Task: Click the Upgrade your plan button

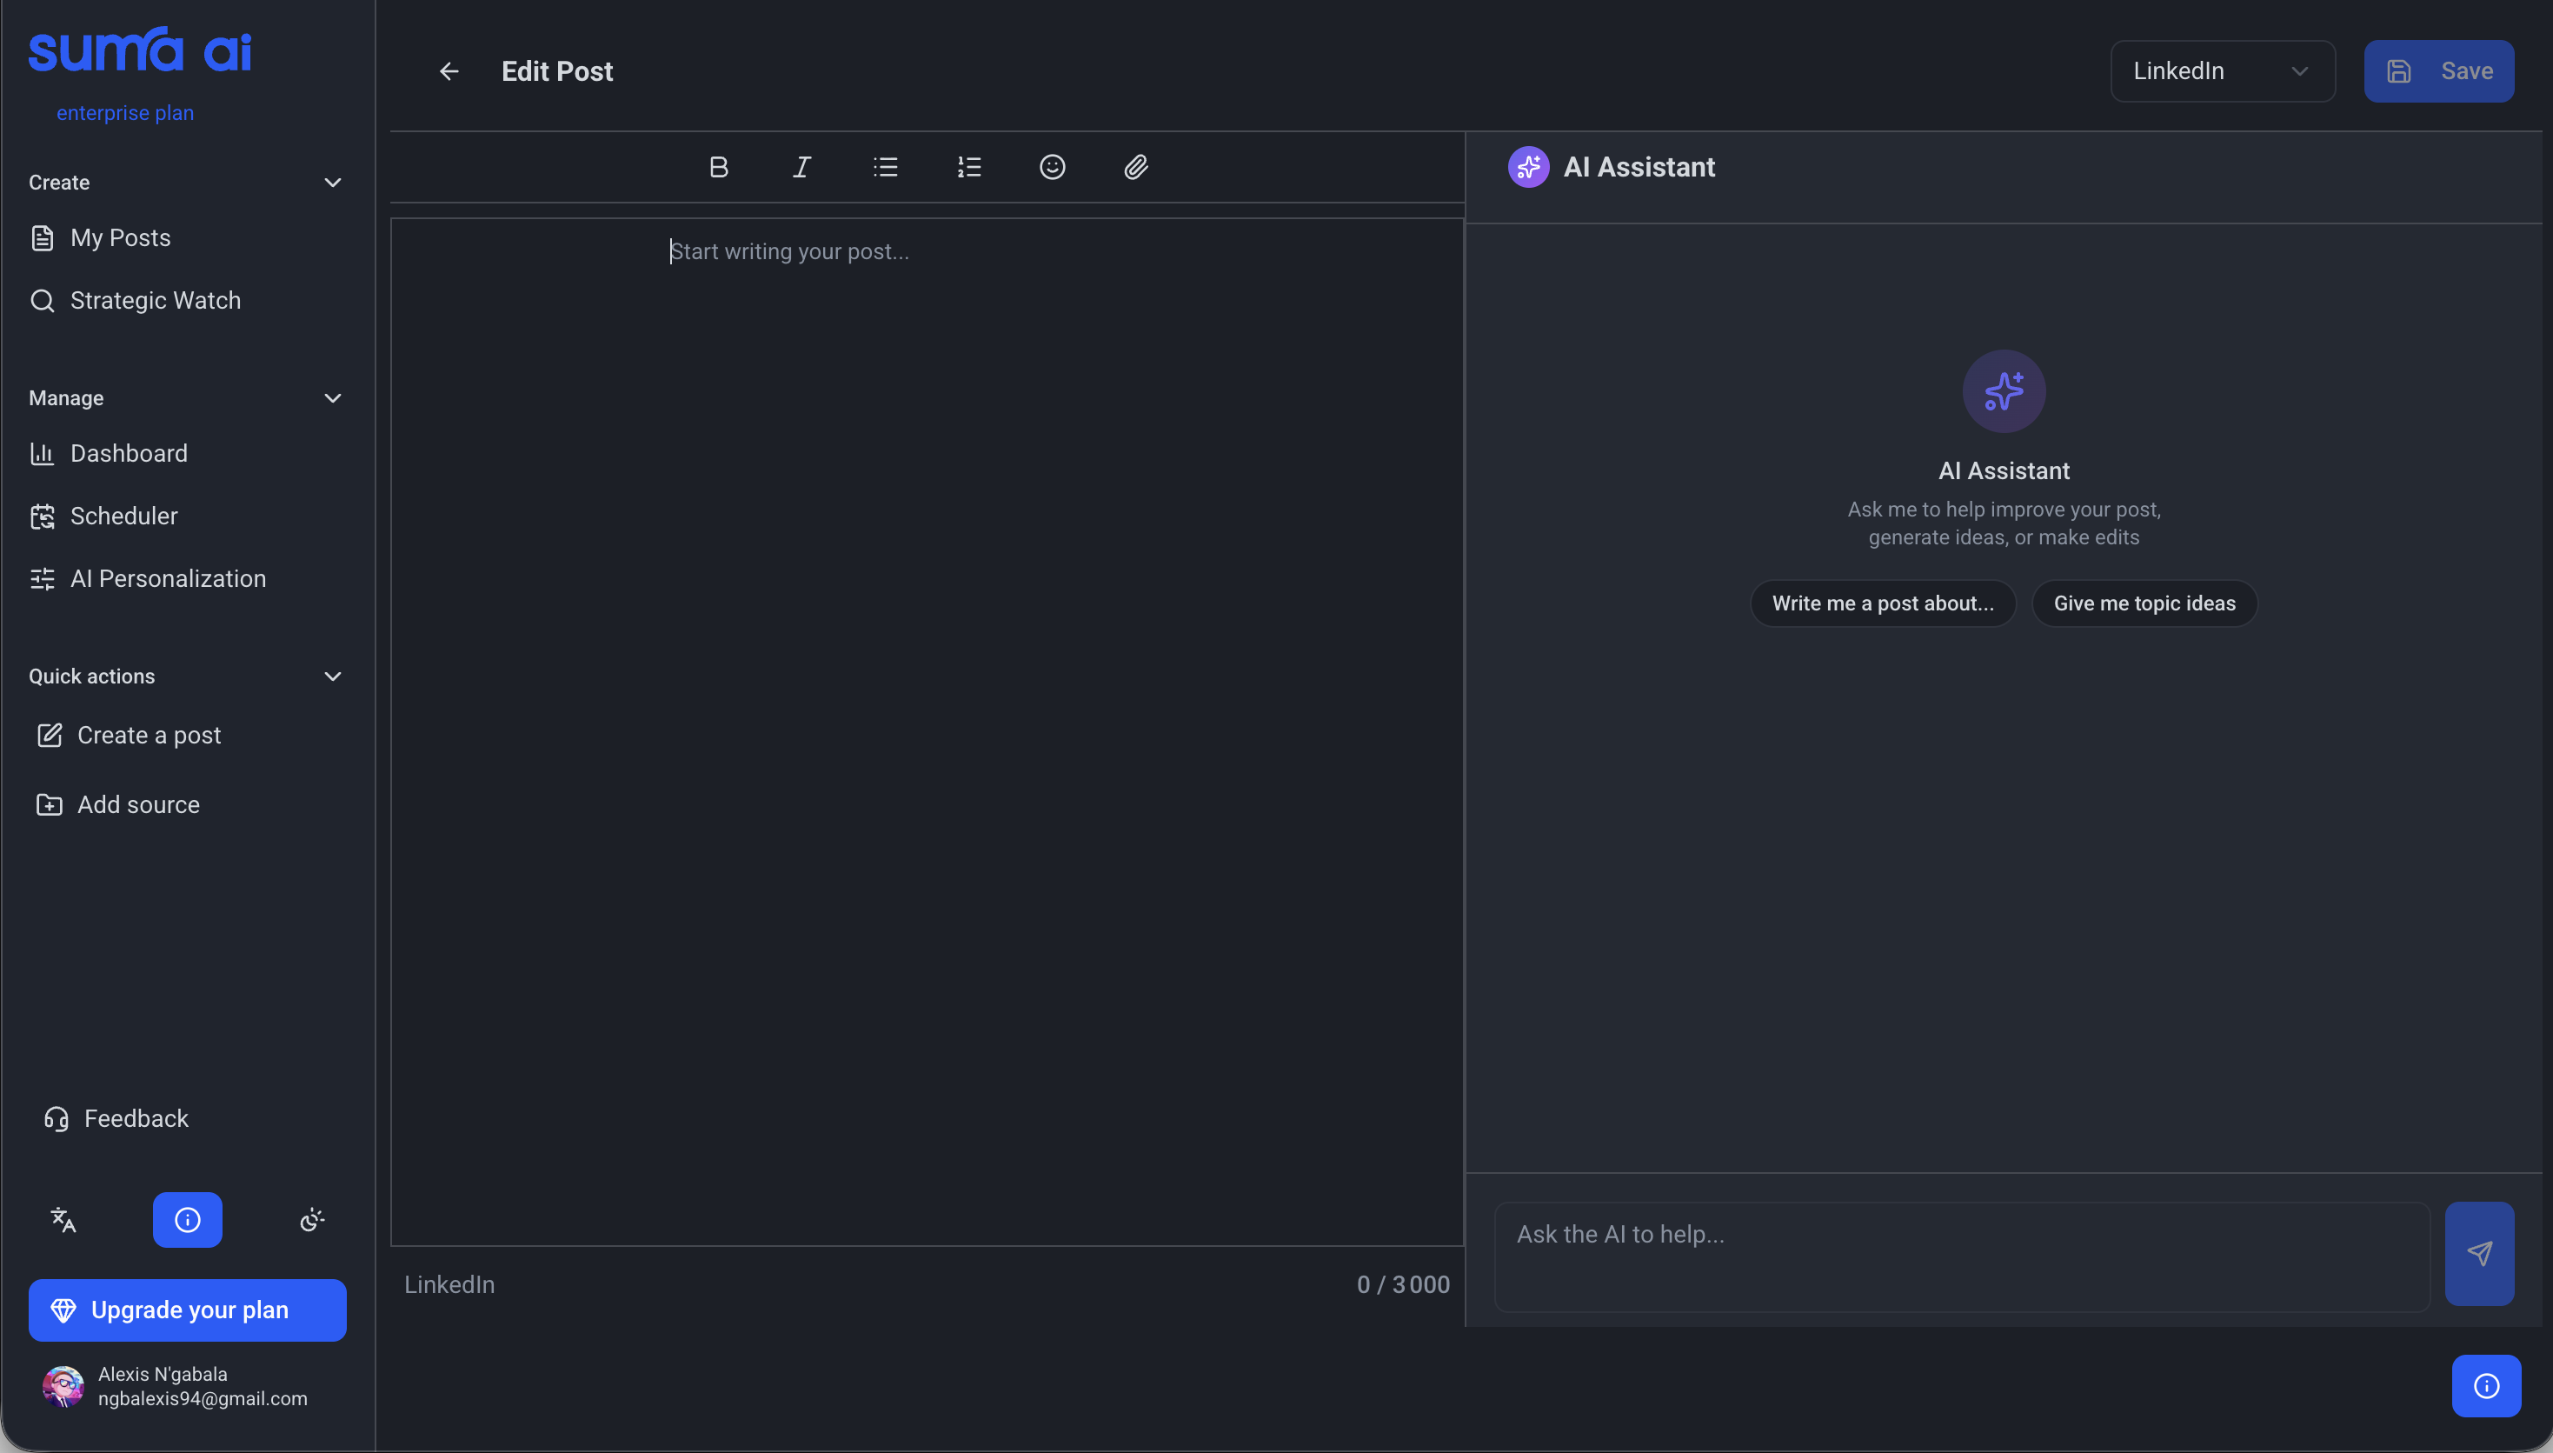Action: pyautogui.click(x=188, y=1310)
